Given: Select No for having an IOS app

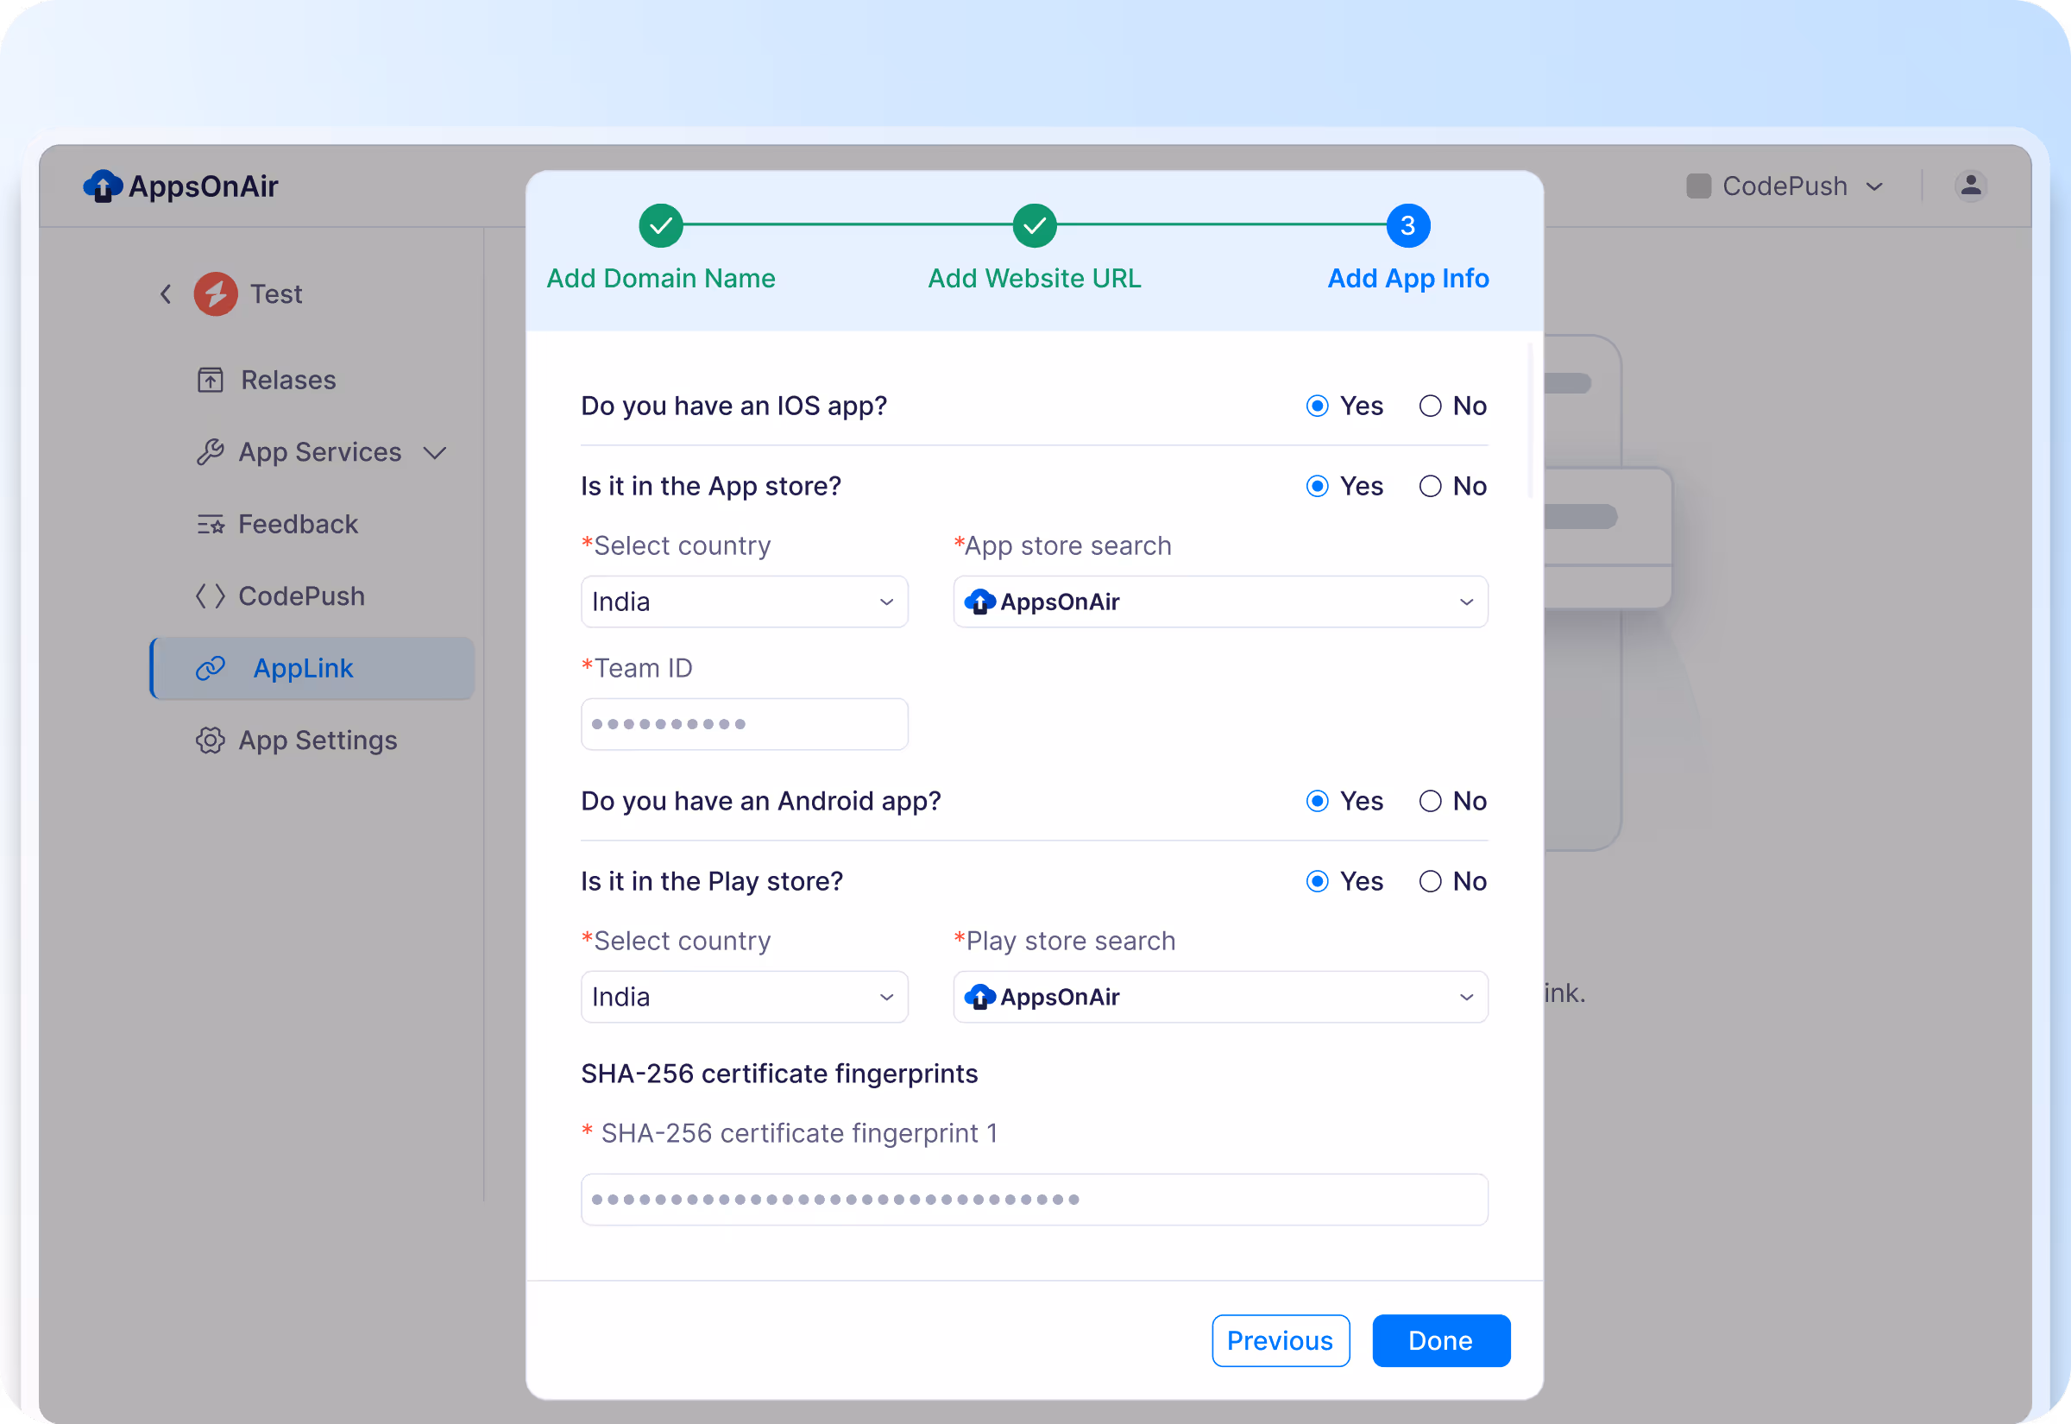Looking at the screenshot, I should [x=1430, y=406].
